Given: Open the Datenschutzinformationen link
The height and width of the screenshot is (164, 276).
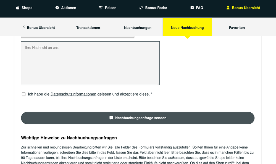Looking at the screenshot, I should tap(73, 94).
